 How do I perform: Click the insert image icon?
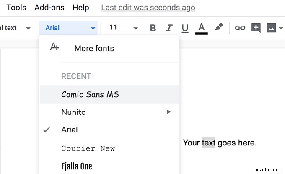[x=271, y=28]
